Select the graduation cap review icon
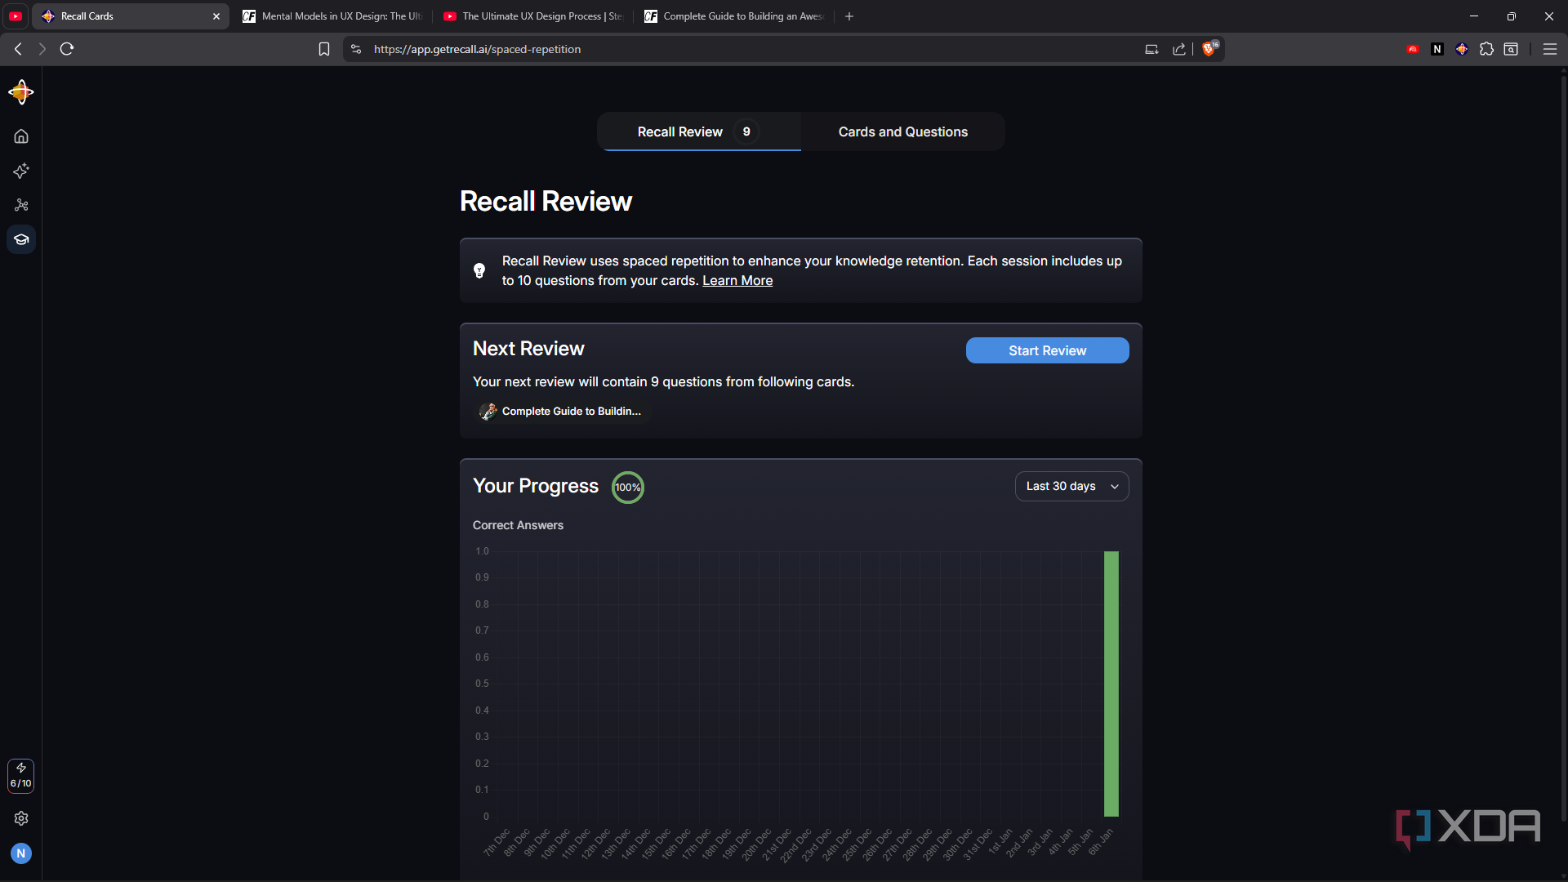1568x882 pixels. pyautogui.click(x=21, y=239)
